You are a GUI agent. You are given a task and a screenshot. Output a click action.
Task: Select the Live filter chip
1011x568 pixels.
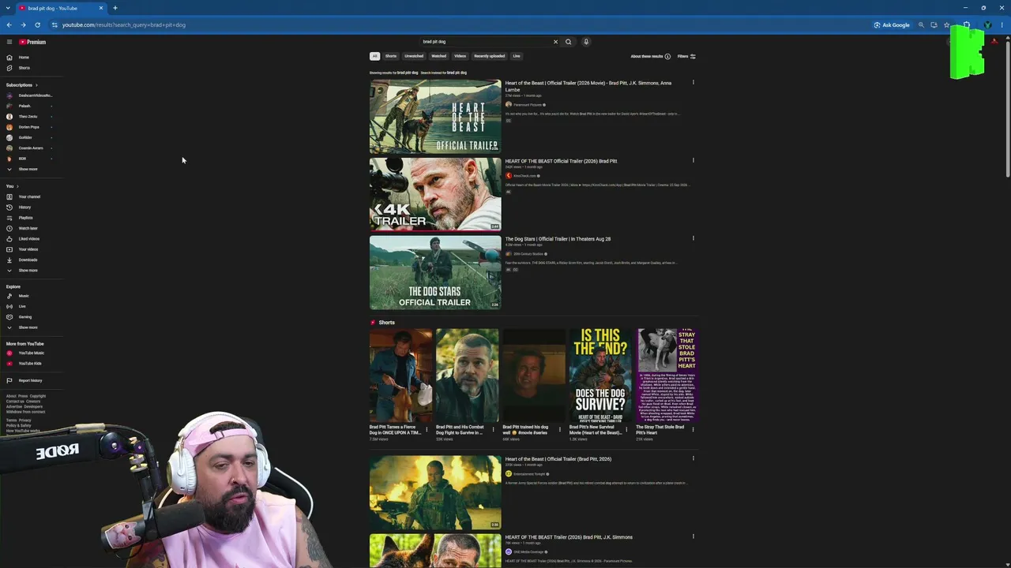(x=517, y=56)
